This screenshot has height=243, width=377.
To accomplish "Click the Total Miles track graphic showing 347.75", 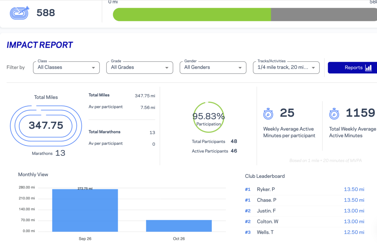I will tap(46, 126).
